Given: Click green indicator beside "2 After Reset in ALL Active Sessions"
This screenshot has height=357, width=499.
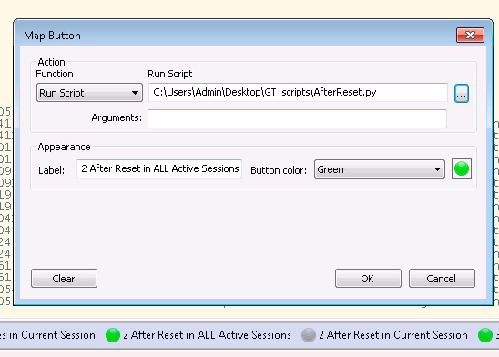Looking at the screenshot, I should click(112, 336).
